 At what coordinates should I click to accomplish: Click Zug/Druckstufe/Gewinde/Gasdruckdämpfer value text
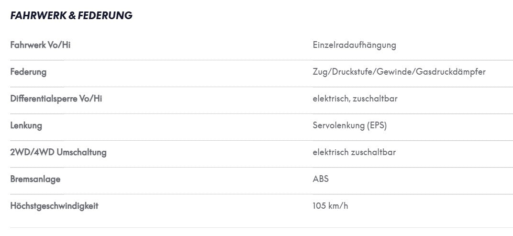[x=399, y=72]
